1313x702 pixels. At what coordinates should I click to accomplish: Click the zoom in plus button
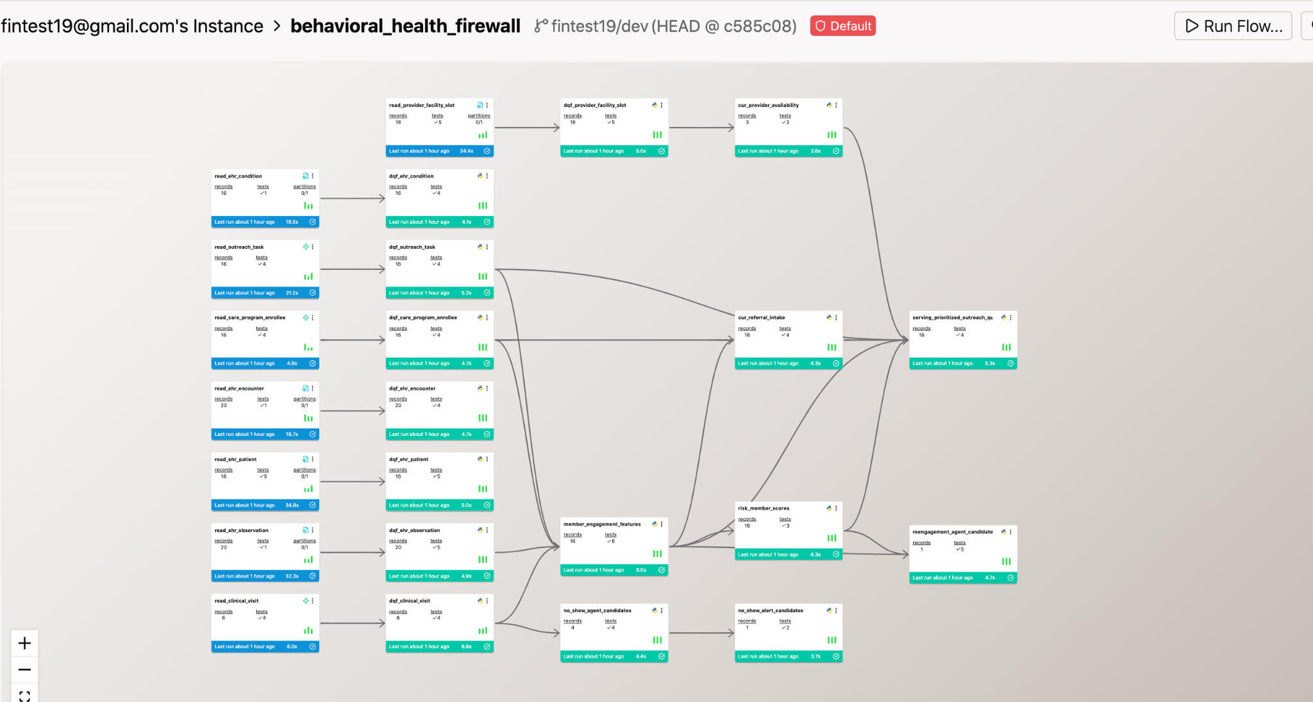pos(24,643)
